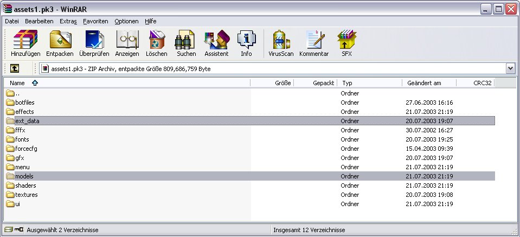Open the Suchen search tool

[186, 43]
